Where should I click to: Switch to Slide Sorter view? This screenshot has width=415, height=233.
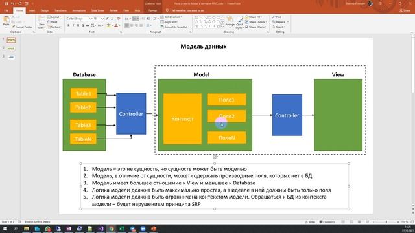[x=351, y=222]
